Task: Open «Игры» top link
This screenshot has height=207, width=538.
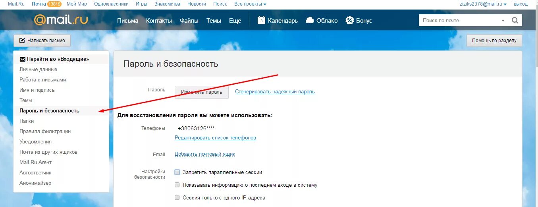Action: tap(141, 4)
